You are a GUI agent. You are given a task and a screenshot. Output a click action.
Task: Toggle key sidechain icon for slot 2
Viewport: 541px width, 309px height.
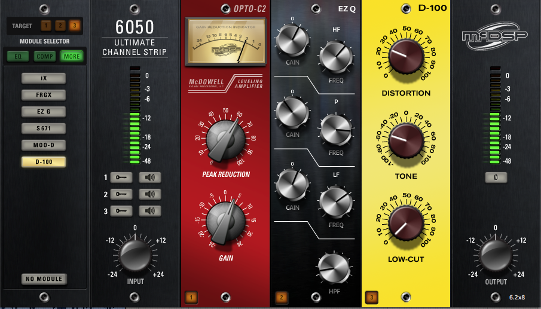(x=121, y=194)
